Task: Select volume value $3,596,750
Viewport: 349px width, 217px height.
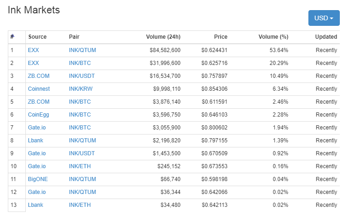Action: [x=166, y=115]
